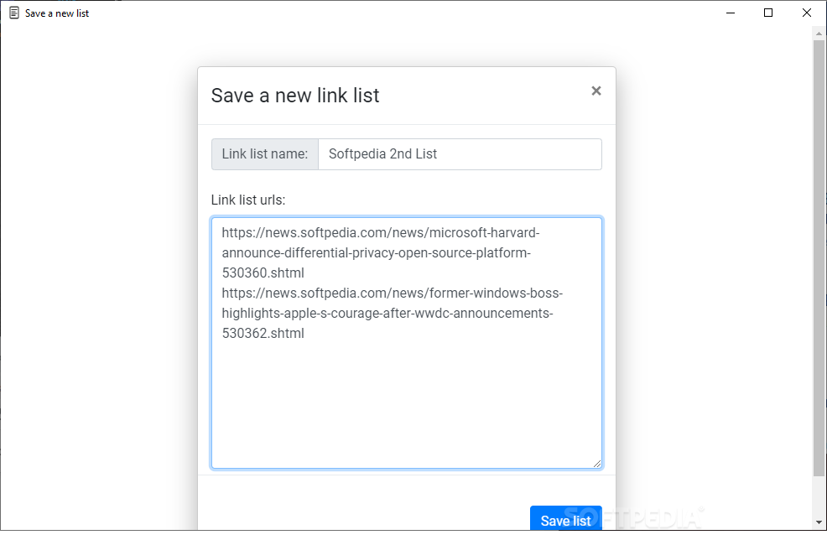
Task: Click the Save list button
Action: pos(566,519)
